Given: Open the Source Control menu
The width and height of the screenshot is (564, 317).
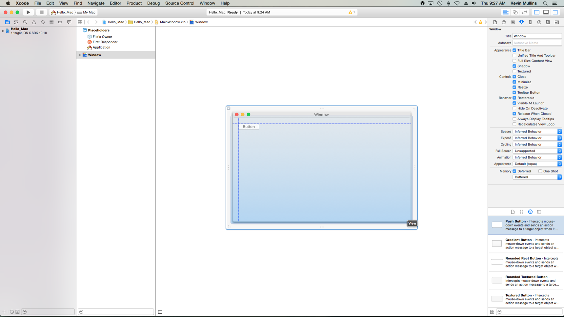Looking at the screenshot, I should [180, 3].
